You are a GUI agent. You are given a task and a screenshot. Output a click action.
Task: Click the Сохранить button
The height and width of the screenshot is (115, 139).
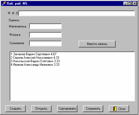point(93,109)
